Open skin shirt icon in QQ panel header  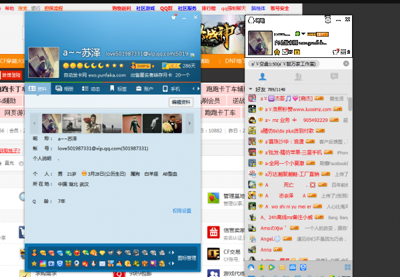click(336, 52)
